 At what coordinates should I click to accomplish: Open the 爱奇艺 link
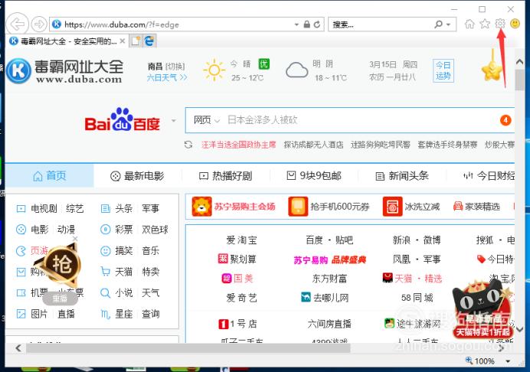[x=242, y=298]
